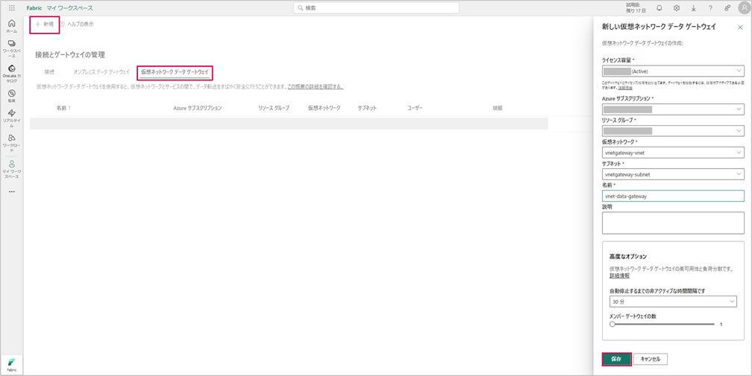Open the Workspaces sidebar item
This screenshot has height=376, width=752.
pos(11,49)
